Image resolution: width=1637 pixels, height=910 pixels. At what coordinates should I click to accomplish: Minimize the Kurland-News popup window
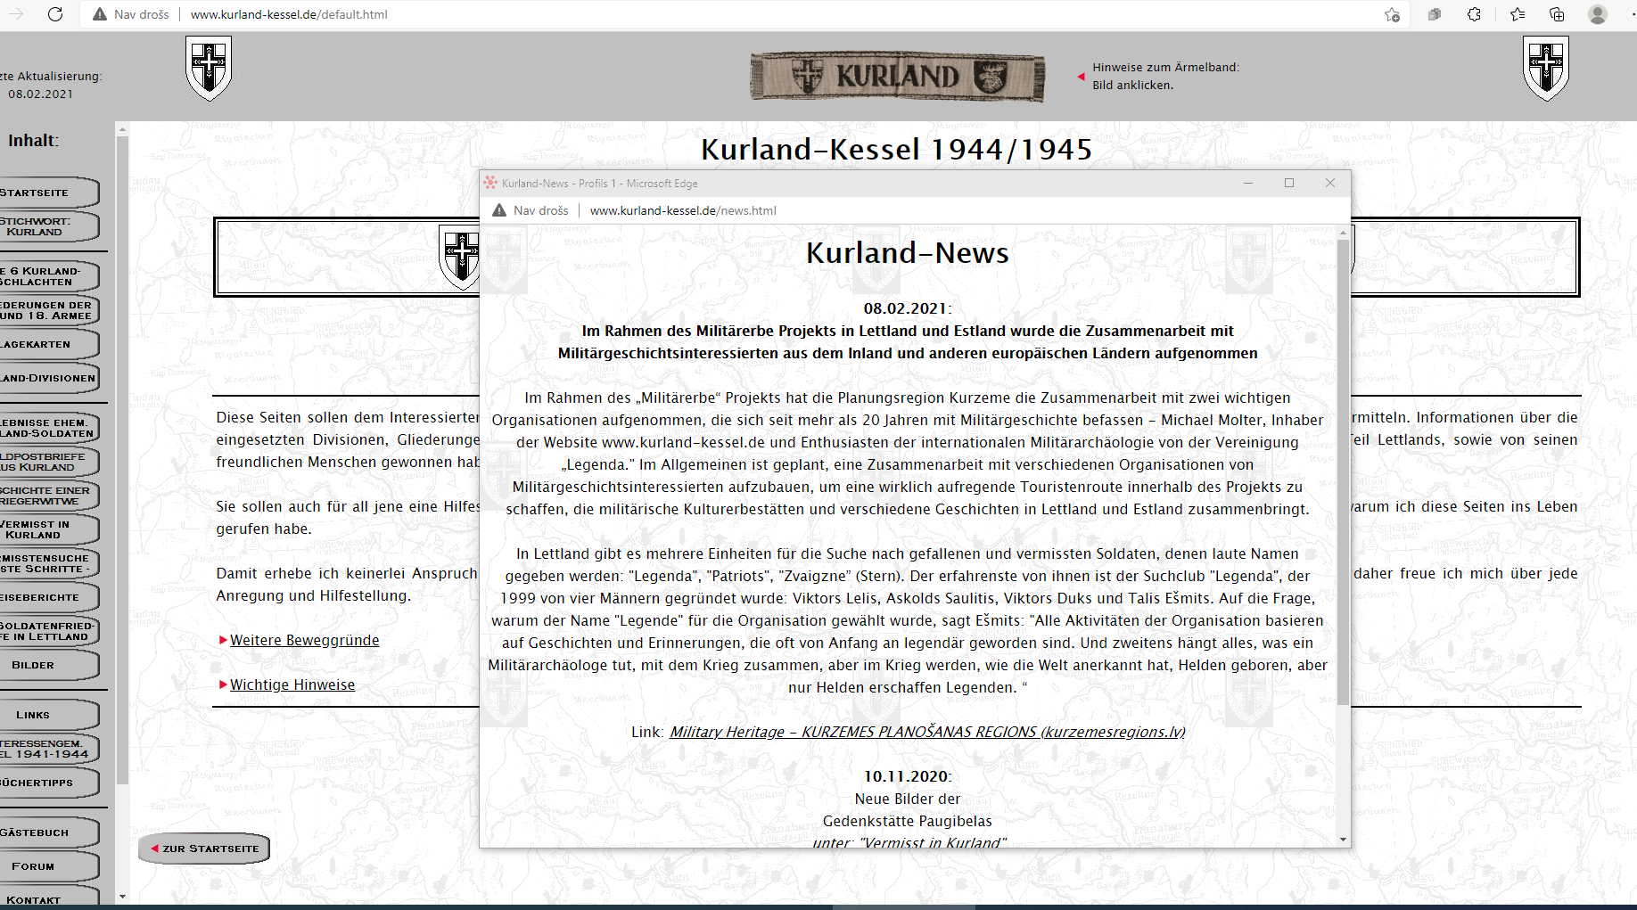[x=1248, y=183]
